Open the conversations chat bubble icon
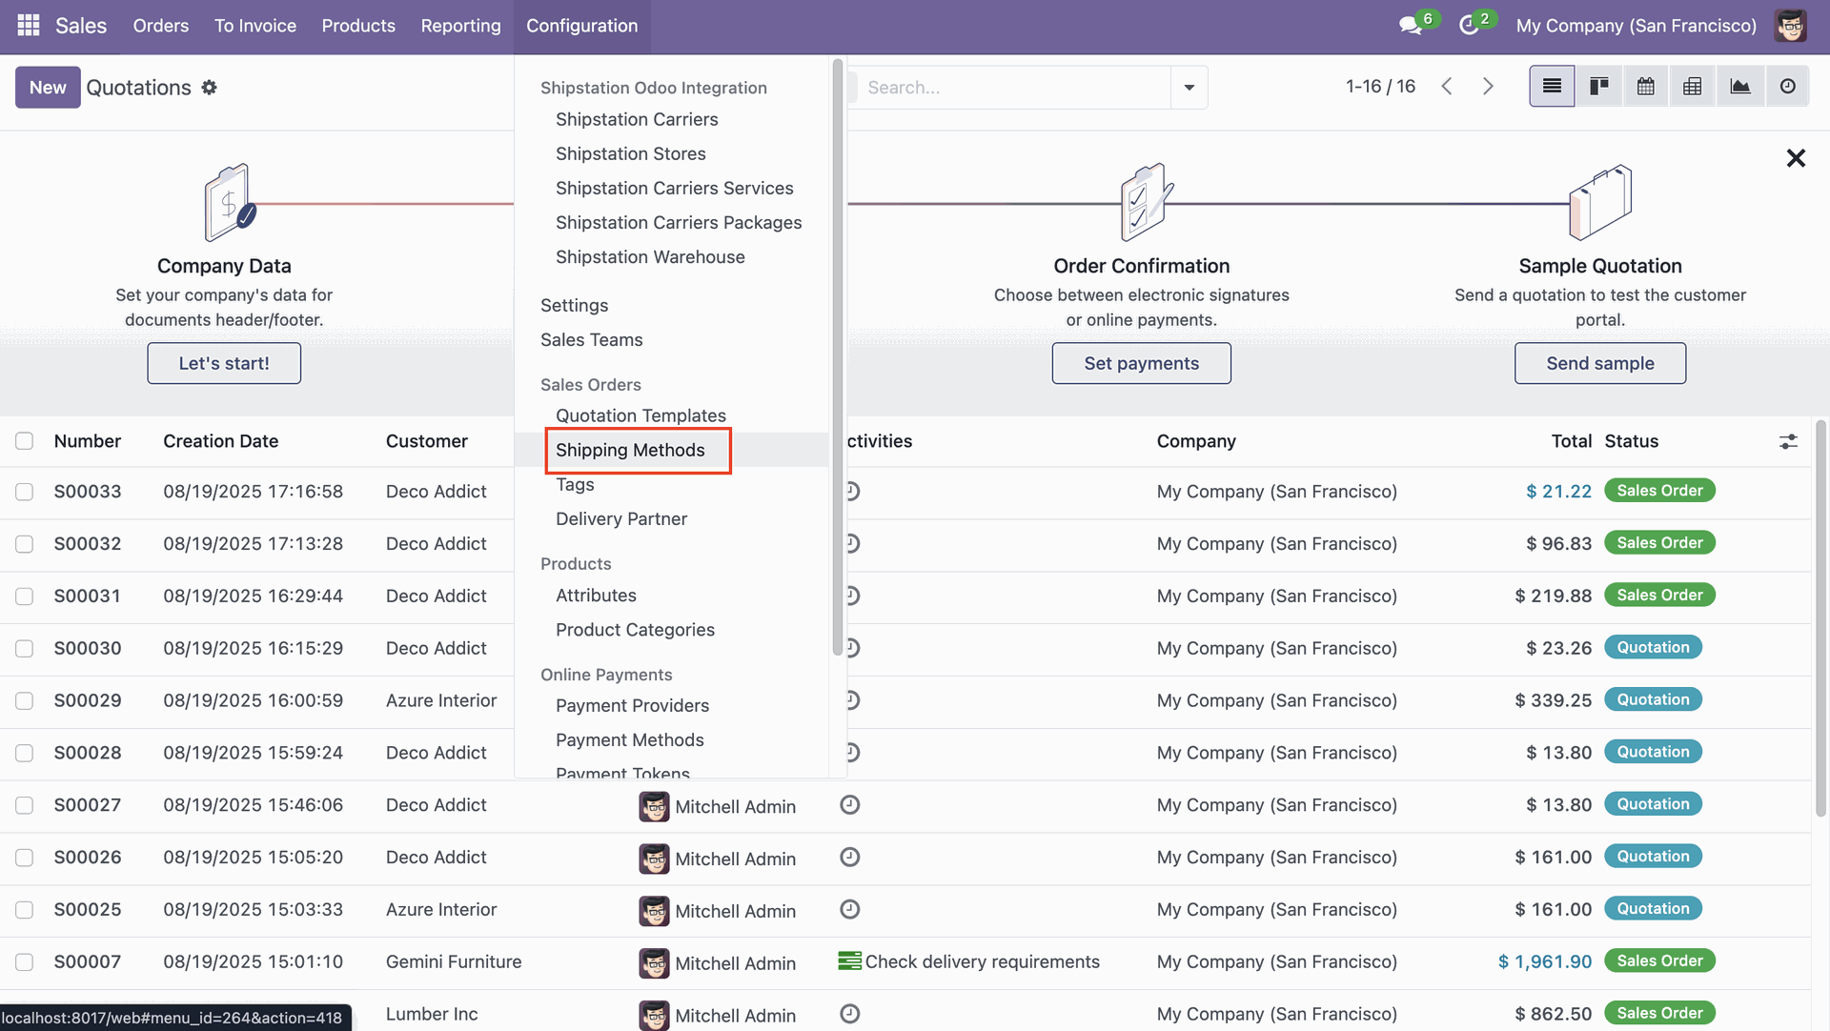 pos(1410,26)
